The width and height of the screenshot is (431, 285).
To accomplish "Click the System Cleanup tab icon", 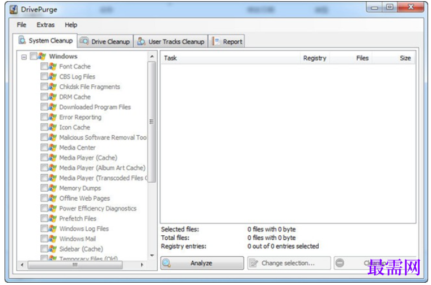I will pyautogui.click(x=22, y=40).
